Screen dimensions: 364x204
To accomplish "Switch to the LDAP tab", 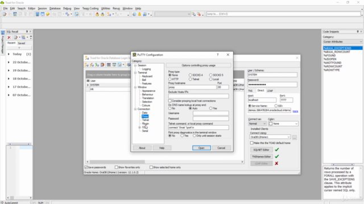I will pyautogui.click(x=270, y=91).
